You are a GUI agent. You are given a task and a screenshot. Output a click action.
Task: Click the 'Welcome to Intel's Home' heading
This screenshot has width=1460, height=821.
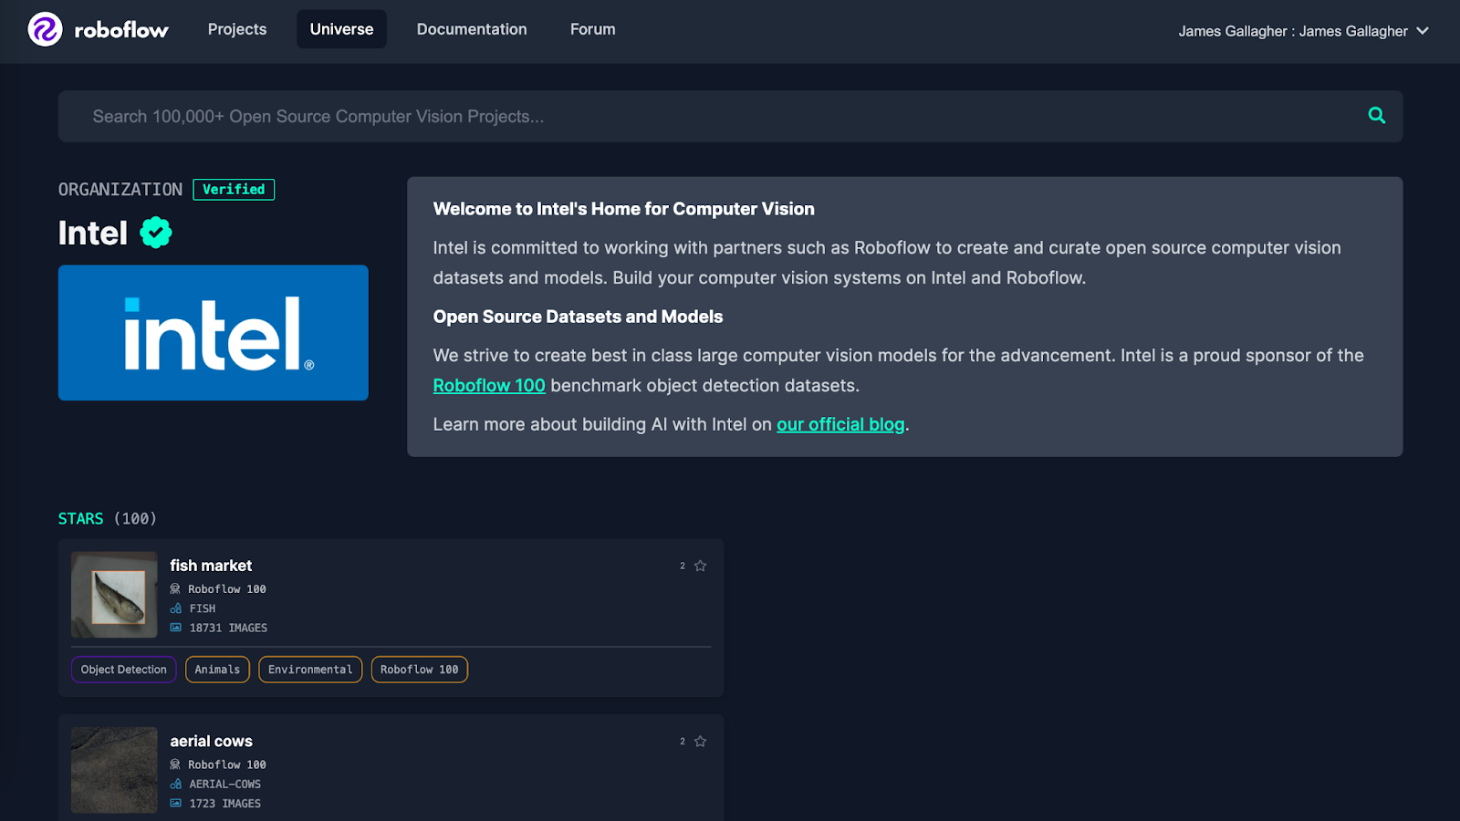tap(624, 209)
